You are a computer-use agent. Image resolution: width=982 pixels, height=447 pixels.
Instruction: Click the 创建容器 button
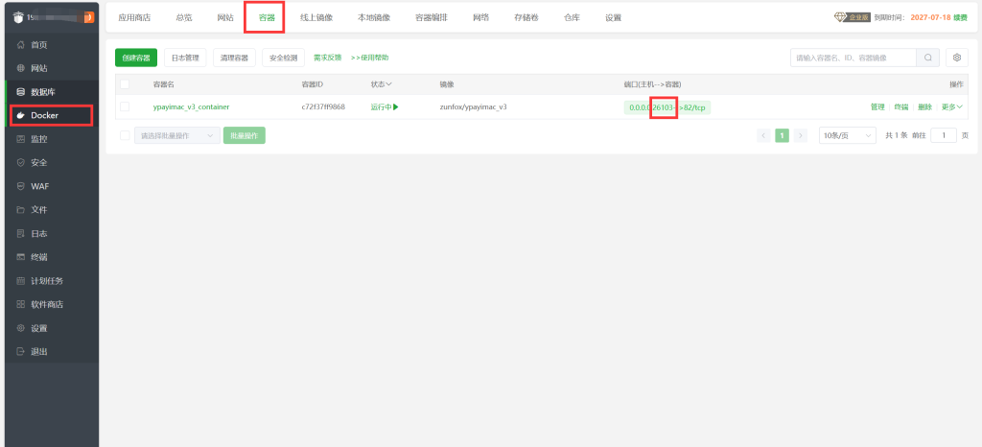[x=136, y=58]
